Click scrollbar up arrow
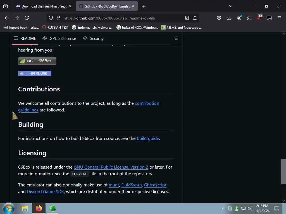Image resolution: width=286 pixels, height=214 pixels. click(283, 34)
